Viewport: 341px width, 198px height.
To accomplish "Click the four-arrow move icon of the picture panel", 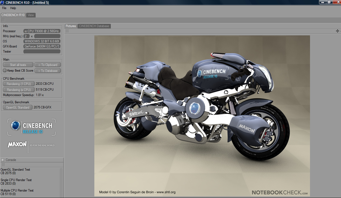I will point(337,31).
